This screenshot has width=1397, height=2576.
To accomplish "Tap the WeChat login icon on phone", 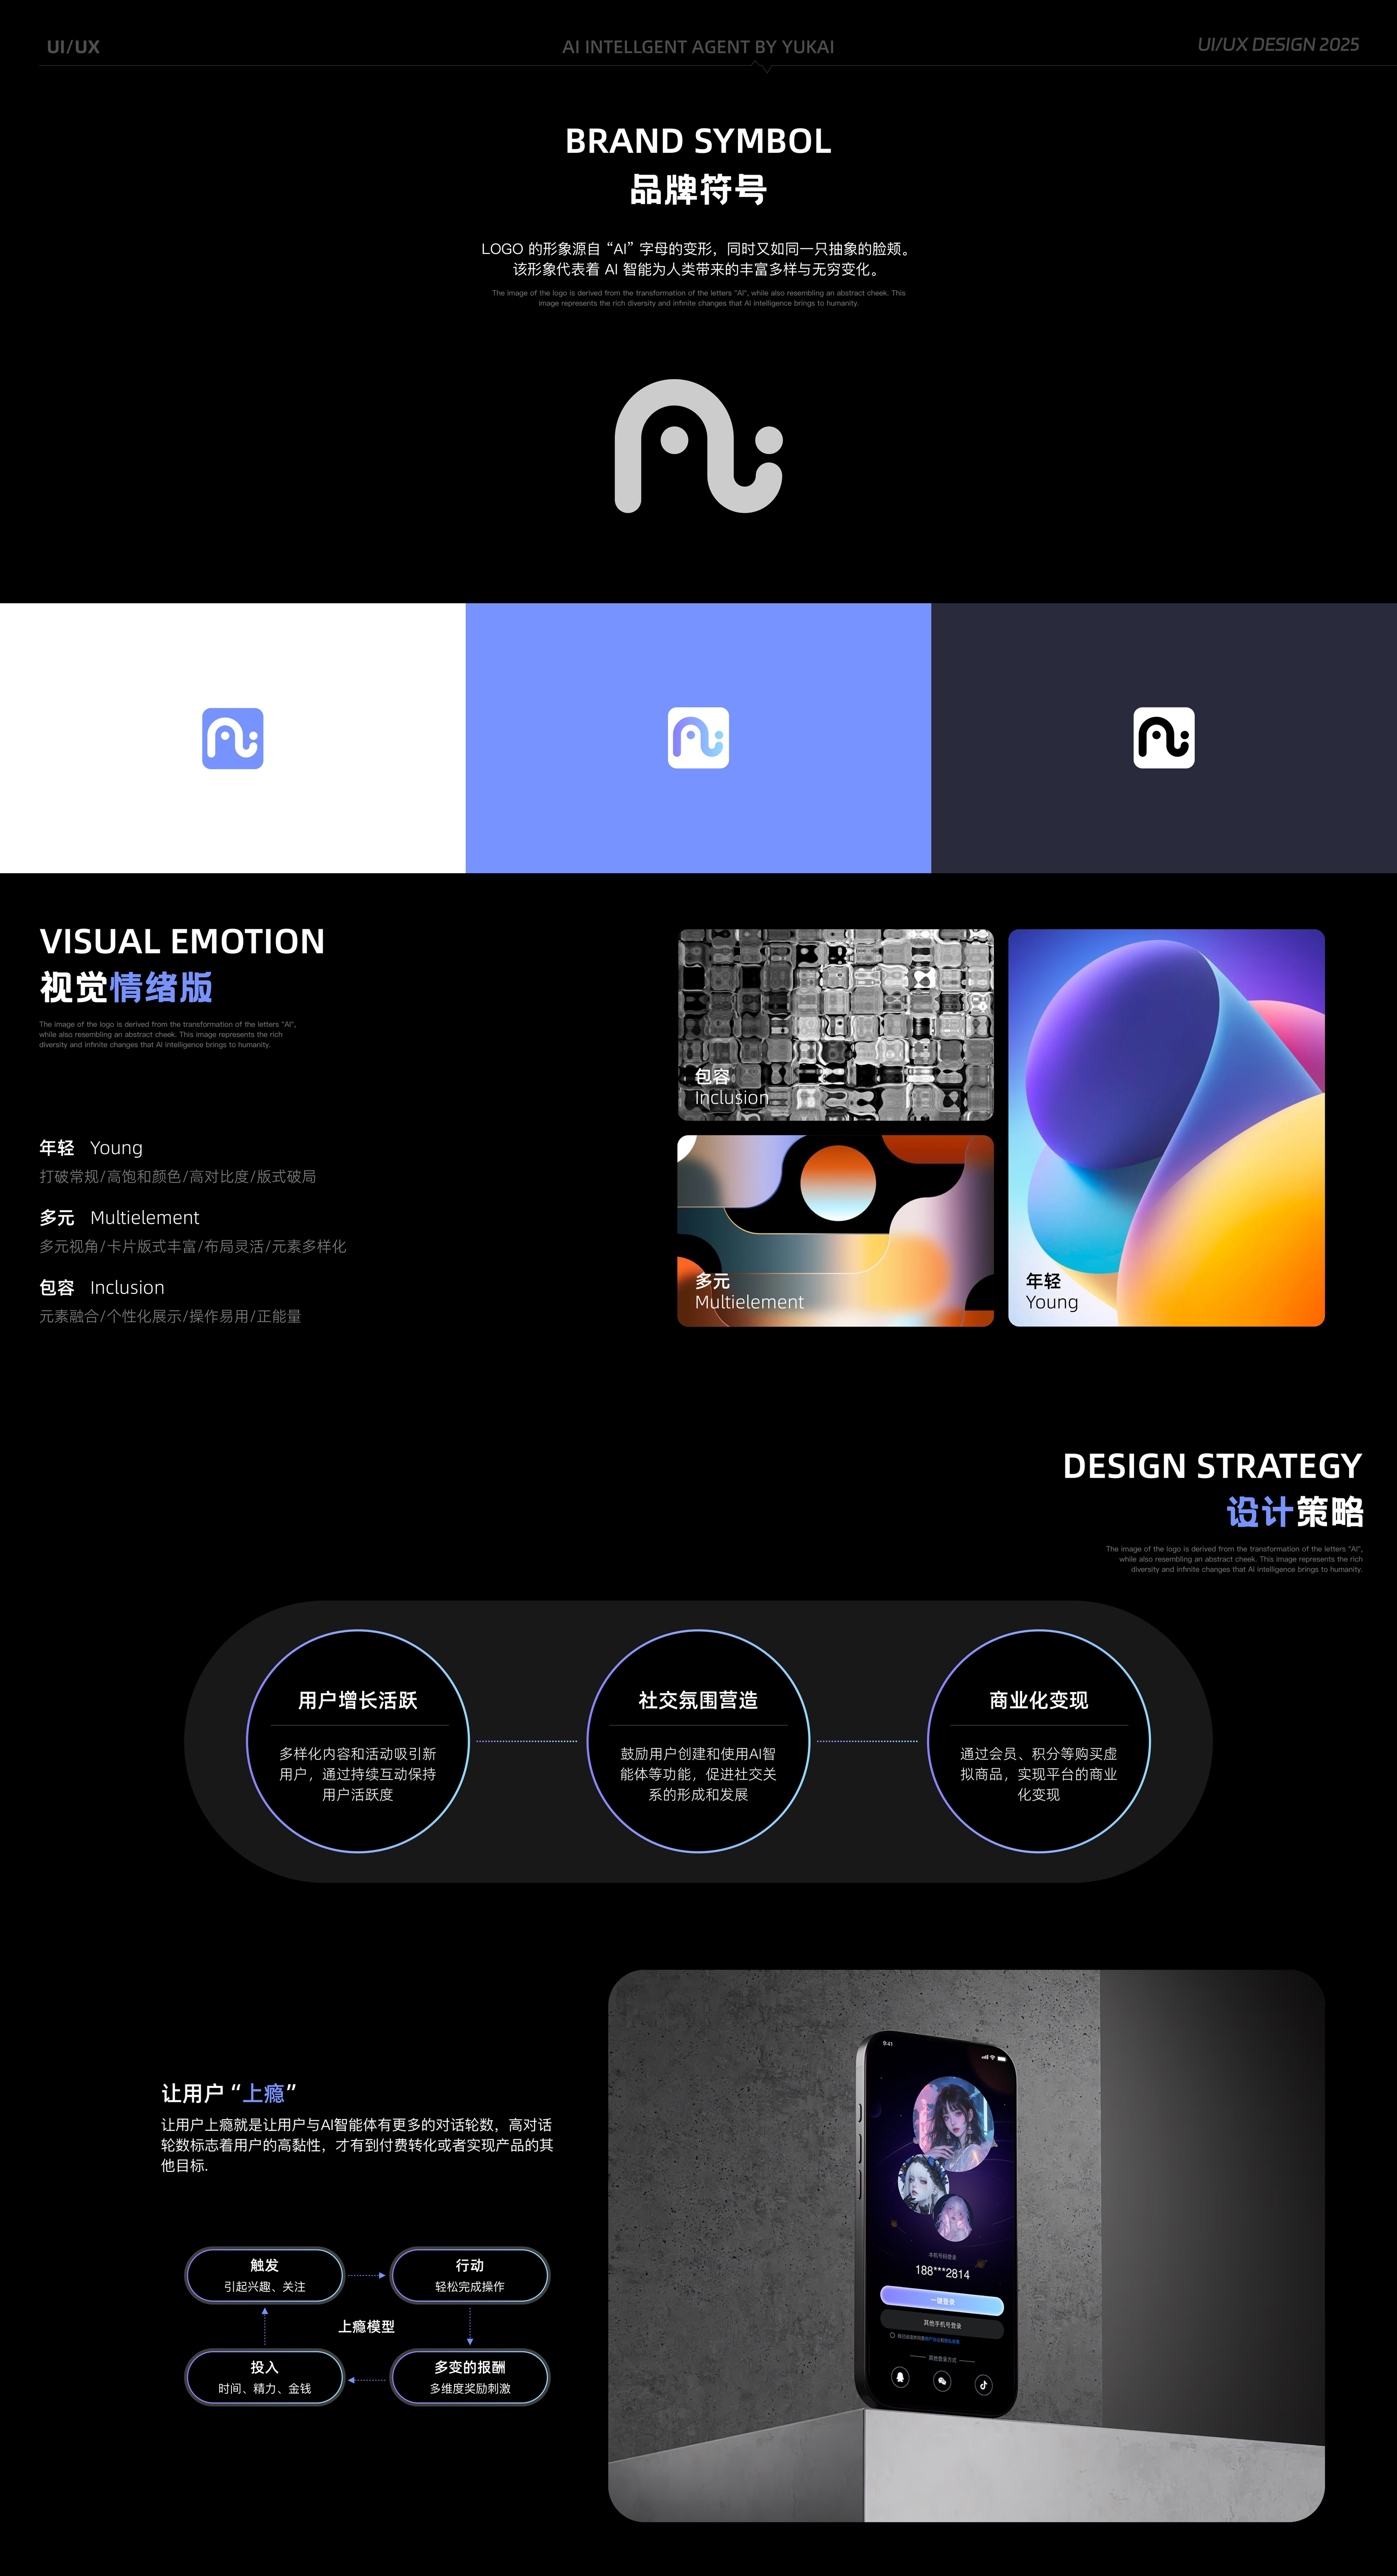I will (x=942, y=2381).
